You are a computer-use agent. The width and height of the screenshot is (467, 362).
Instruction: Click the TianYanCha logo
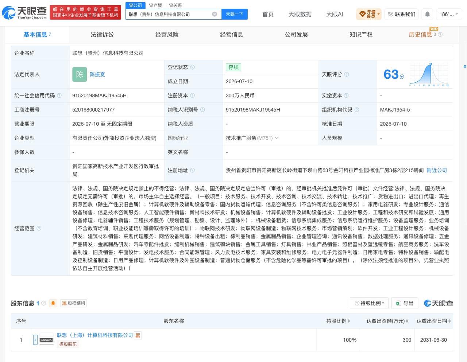[x=24, y=13]
